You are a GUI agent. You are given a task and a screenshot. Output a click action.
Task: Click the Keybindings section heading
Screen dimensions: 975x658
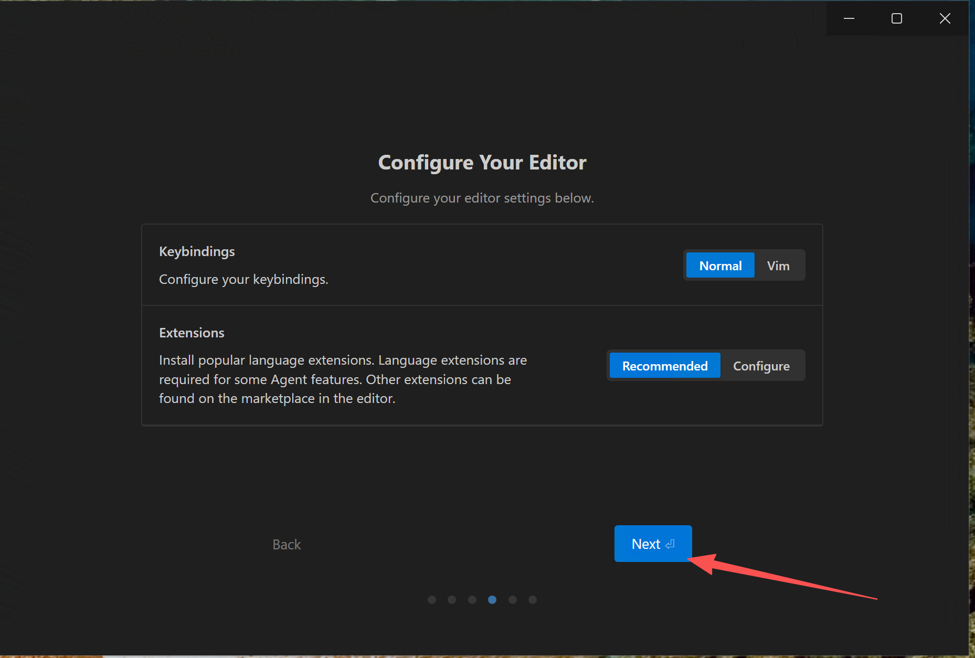point(197,251)
